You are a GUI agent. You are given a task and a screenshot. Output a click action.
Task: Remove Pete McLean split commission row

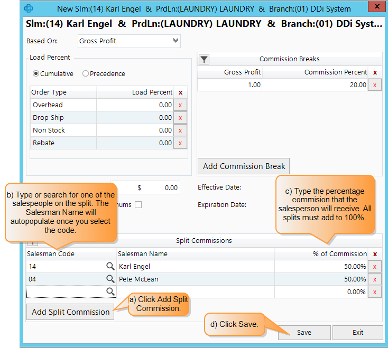tap(375, 279)
